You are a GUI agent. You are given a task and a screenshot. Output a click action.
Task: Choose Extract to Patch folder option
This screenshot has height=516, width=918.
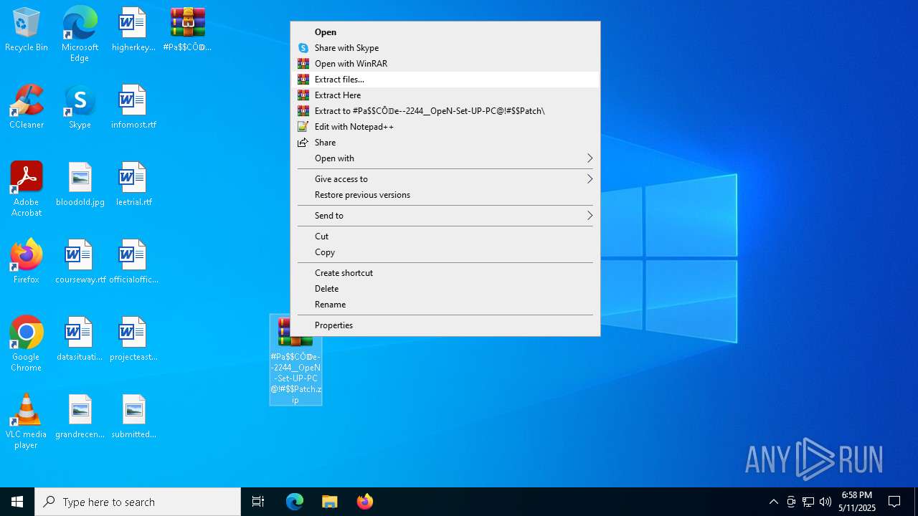coord(445,111)
